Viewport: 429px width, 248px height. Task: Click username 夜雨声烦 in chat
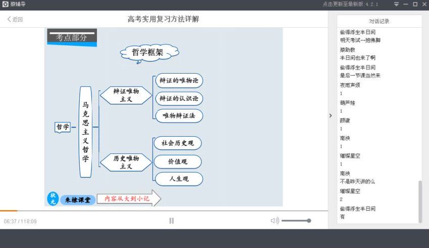point(350,85)
